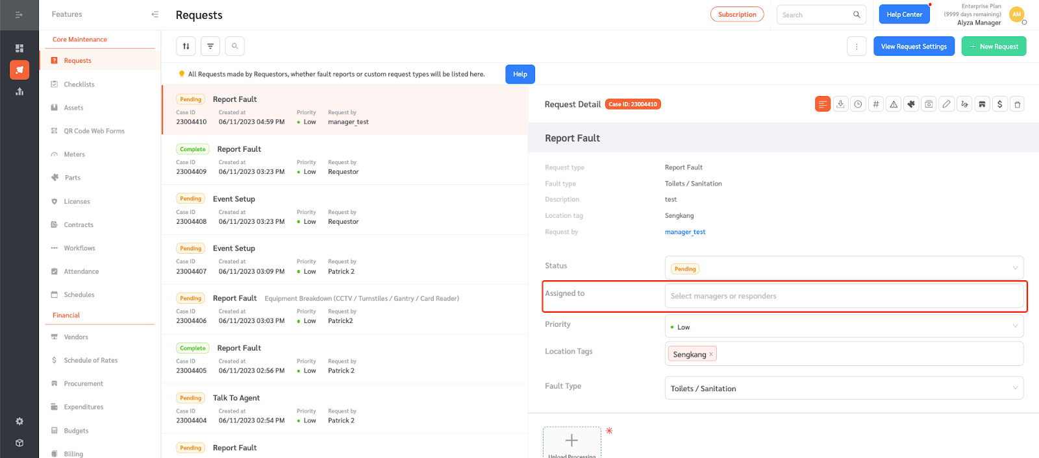1039x458 pixels.
Task: Open Checklists in the Features menu
Action: click(x=79, y=84)
